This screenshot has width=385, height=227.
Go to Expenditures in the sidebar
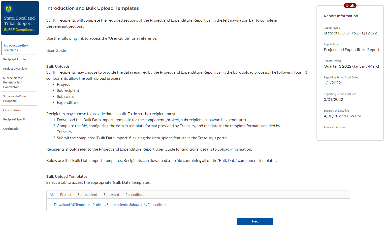pyautogui.click(x=12, y=110)
